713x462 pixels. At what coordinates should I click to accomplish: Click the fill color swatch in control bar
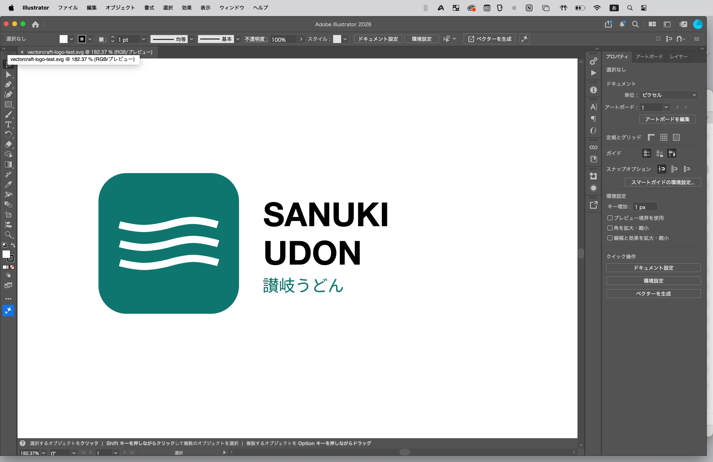(63, 39)
